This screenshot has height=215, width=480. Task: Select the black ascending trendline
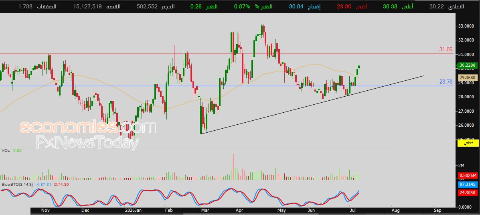[x=312, y=105]
